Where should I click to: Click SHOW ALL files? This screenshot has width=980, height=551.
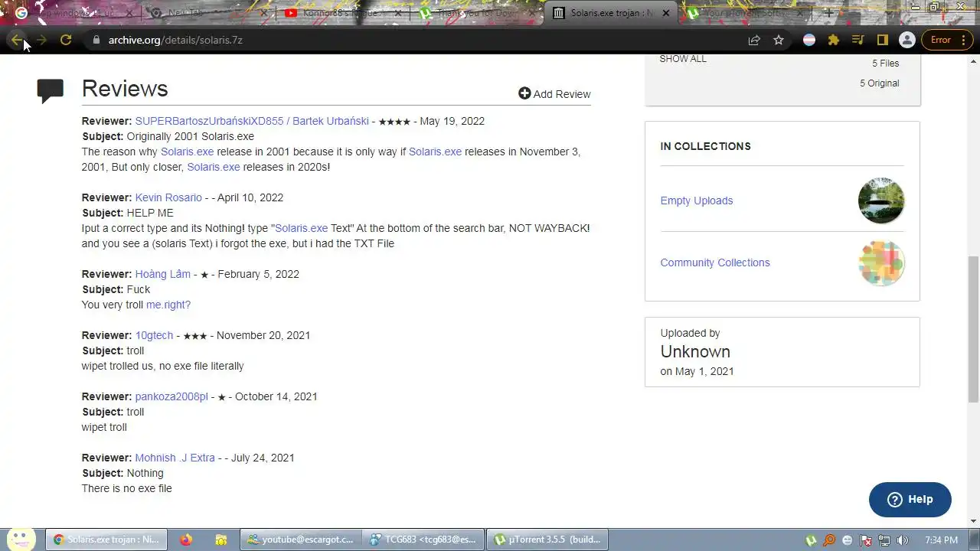point(683,59)
